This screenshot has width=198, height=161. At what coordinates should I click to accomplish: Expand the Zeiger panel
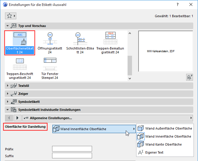click(x=8, y=94)
